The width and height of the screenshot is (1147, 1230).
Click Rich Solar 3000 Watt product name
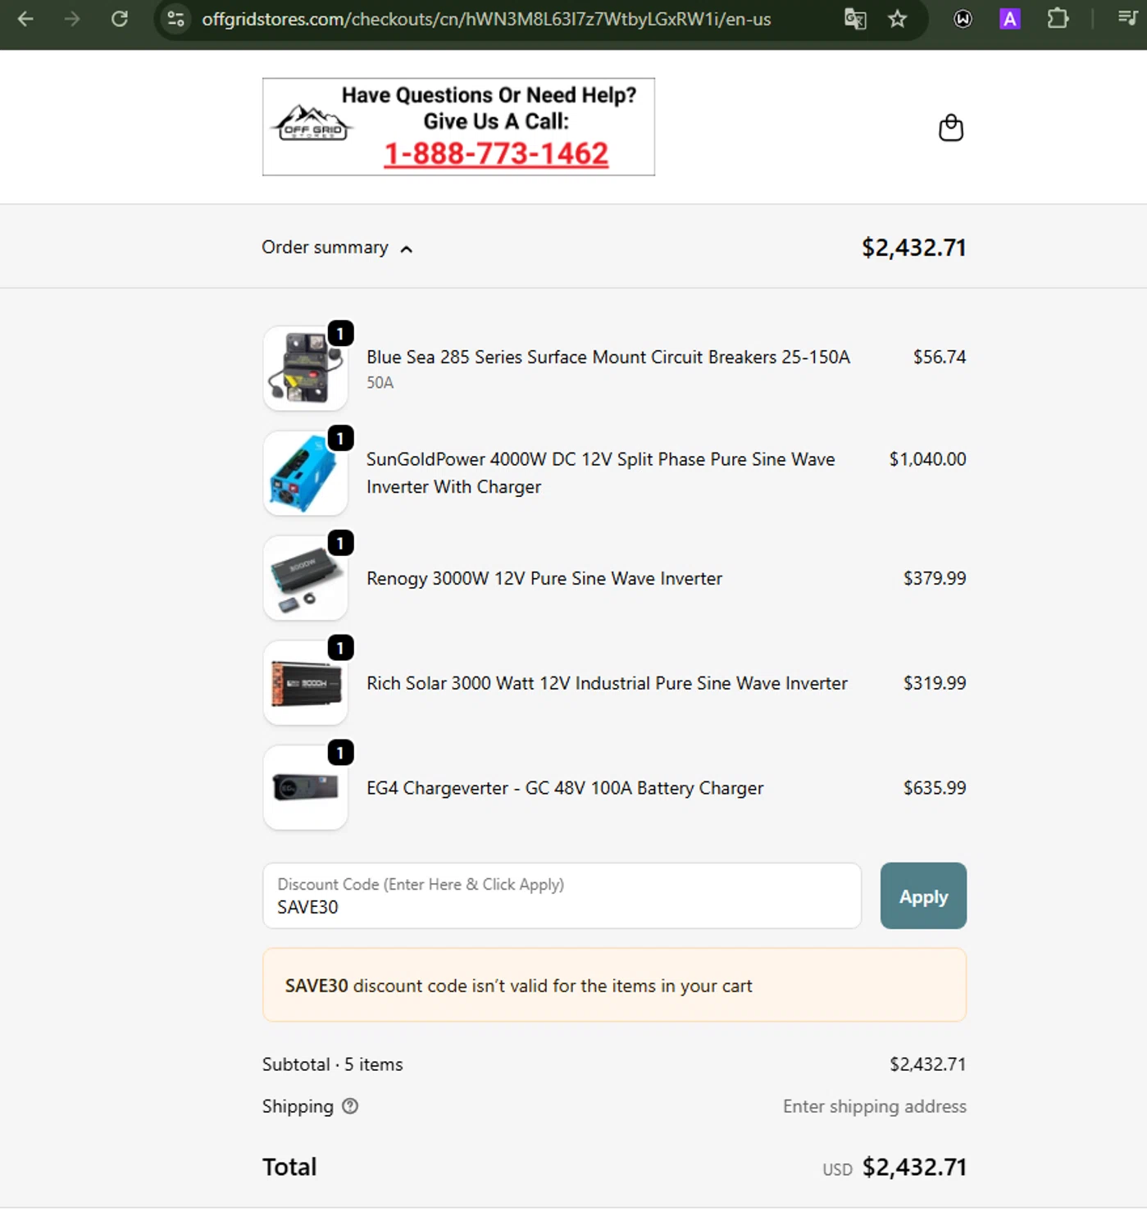pyautogui.click(x=607, y=684)
